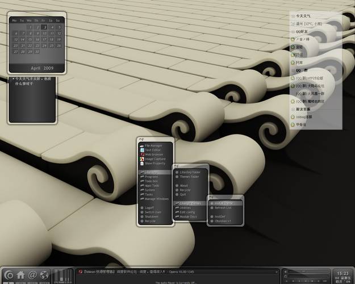Click the globe icon in the taskbar
The height and width of the screenshot is (284, 355).
(44, 275)
